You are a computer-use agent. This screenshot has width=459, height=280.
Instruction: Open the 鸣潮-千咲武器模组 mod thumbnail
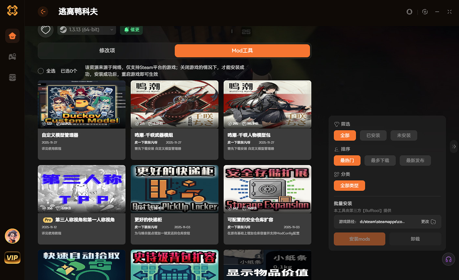174,104
